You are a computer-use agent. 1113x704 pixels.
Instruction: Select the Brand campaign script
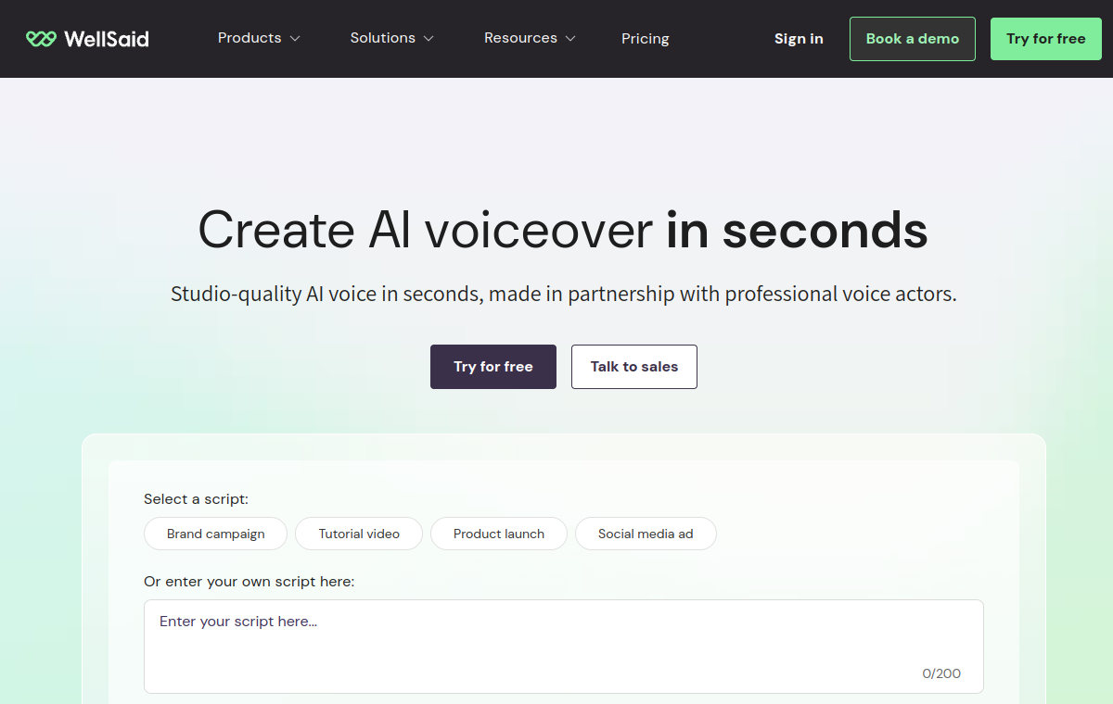216,534
